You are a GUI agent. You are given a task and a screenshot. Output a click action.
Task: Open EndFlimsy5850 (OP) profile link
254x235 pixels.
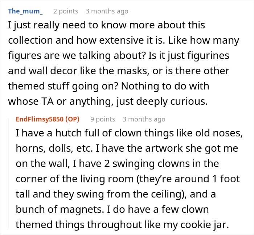pyautogui.click(x=48, y=119)
